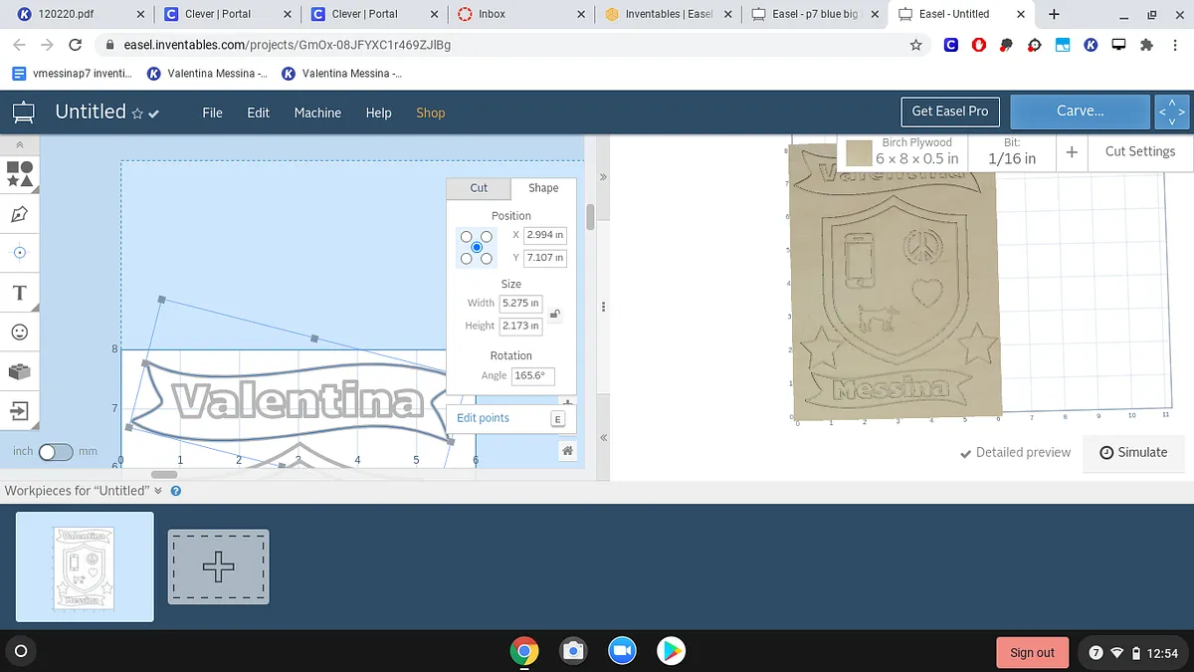Open the Shapes tool in left toolbar
This screenshot has height=672, width=1194.
coord(20,174)
